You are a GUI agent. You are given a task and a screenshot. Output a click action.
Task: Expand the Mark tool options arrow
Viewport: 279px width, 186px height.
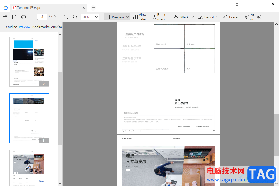(193, 17)
